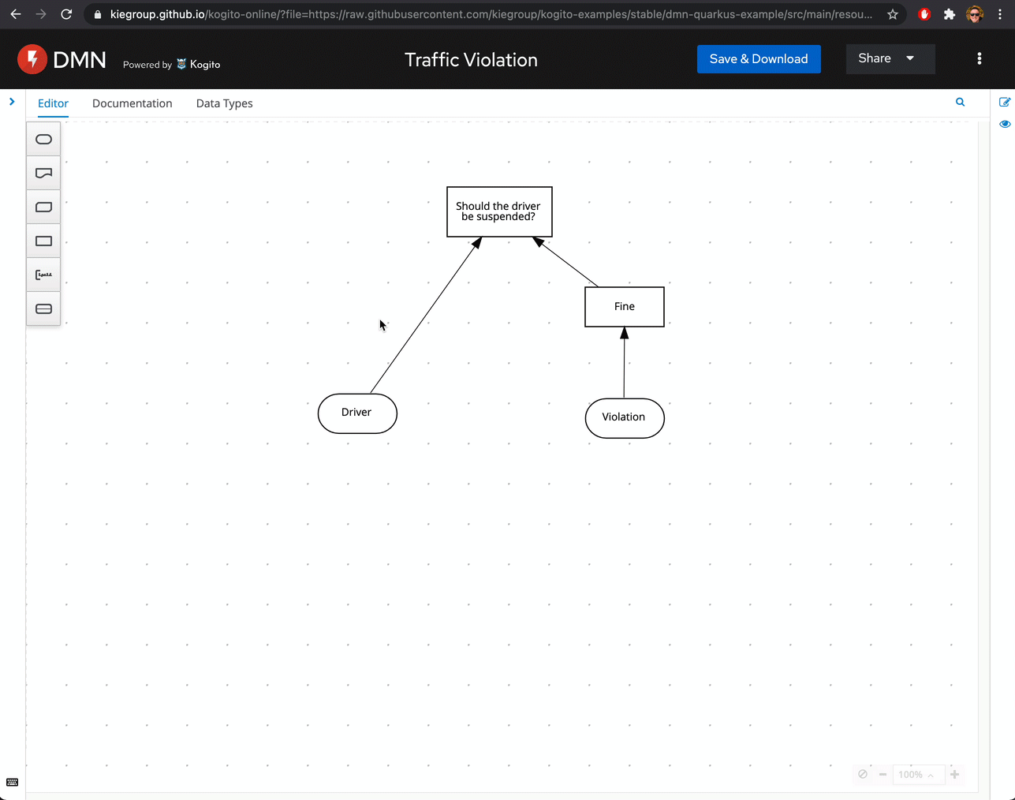Toggle the keyboard shortcuts icon at bottom-left
The width and height of the screenshot is (1015, 800).
point(12,783)
